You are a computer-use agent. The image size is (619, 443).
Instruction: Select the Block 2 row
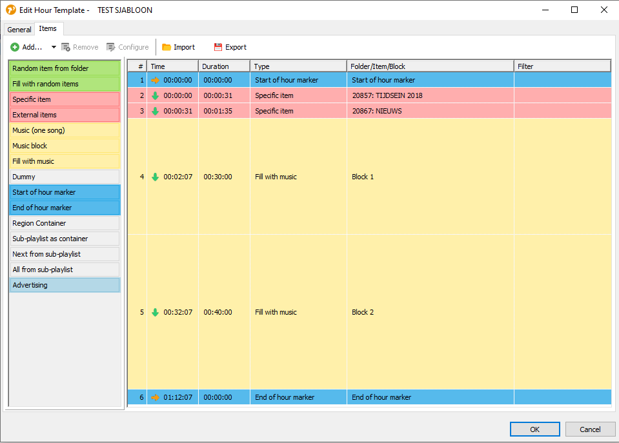click(369, 313)
